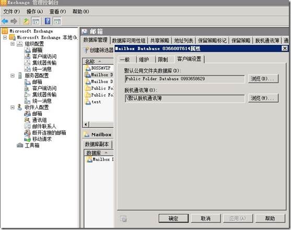291x230 pixels.
Task: Click the 默认脱机通讯簿 text field
Action: click(184, 98)
